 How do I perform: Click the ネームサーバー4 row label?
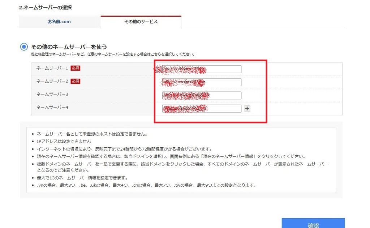click(x=52, y=107)
